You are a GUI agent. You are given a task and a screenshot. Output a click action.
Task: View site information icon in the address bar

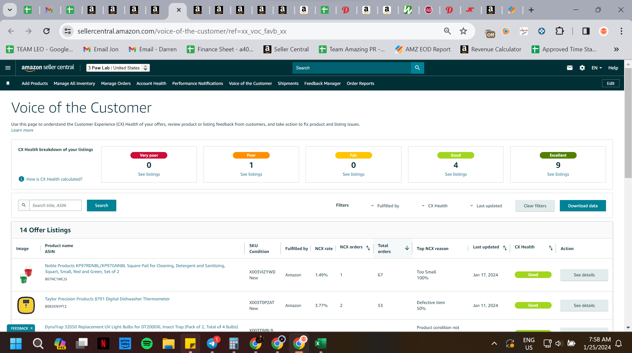pos(68,31)
